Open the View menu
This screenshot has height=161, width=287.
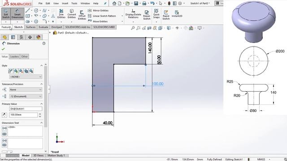pos(56,3)
